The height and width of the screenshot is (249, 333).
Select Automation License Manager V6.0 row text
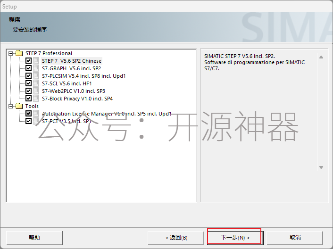[x=107, y=114]
